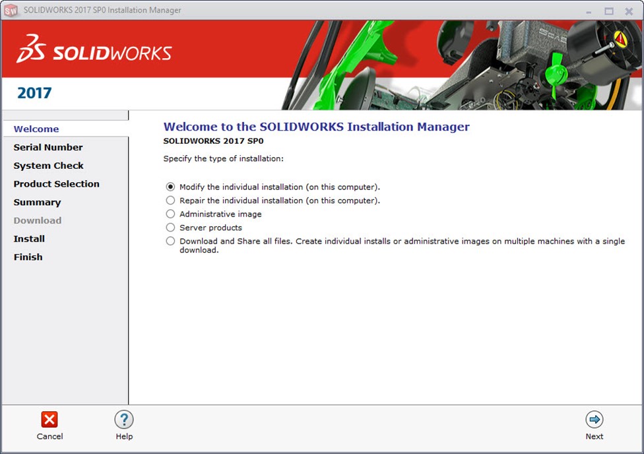Viewport: 644px width, 454px height.
Task: Pick the Server products radio button
Action: pyautogui.click(x=171, y=228)
